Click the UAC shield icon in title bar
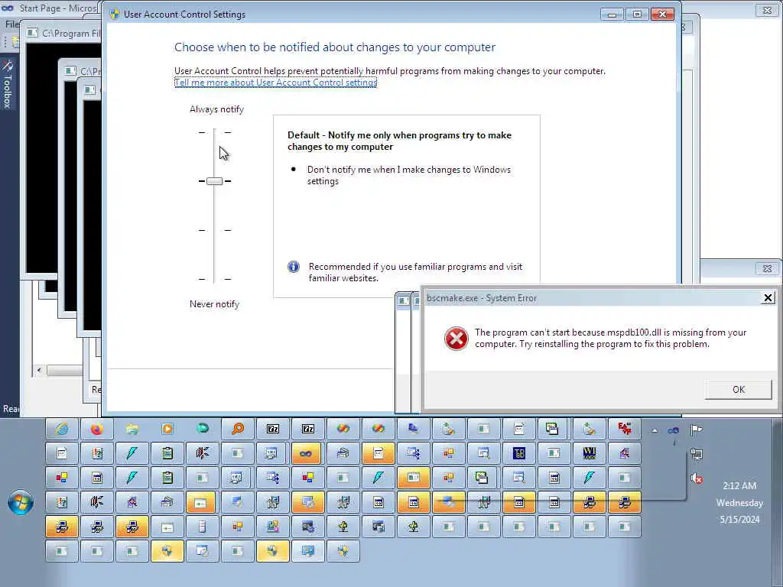 [115, 14]
